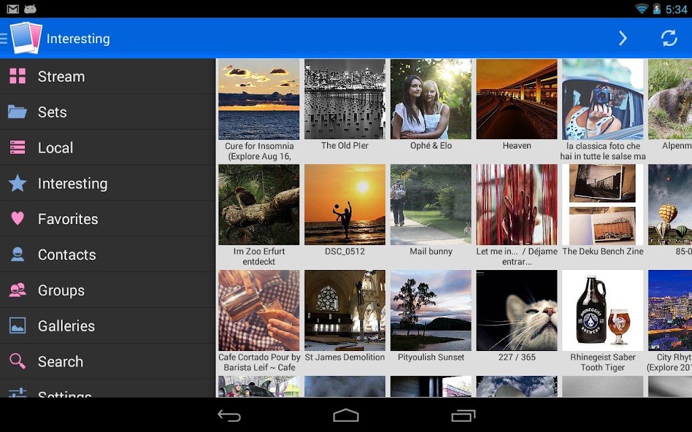The width and height of the screenshot is (692, 432).
Task: Click the 5:34 clock in status bar
Action: click(676, 9)
